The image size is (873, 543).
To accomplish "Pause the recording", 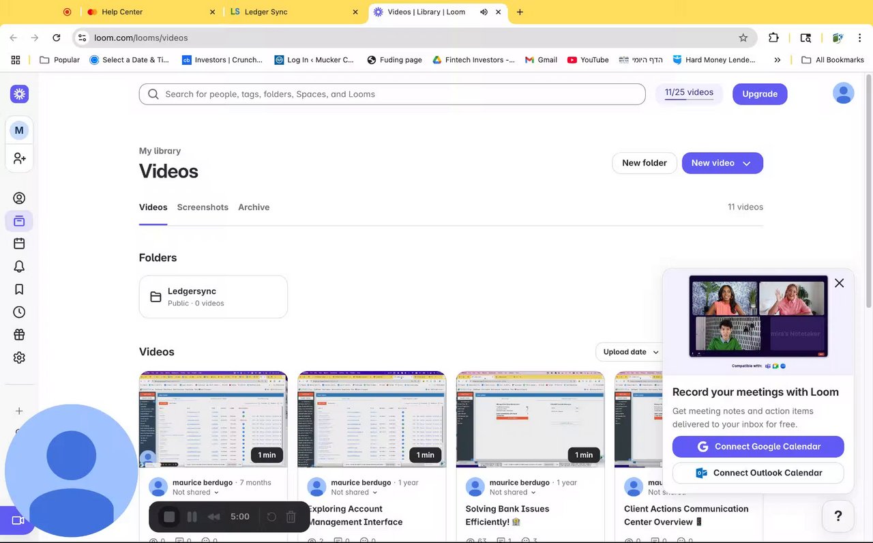I will 192,517.
